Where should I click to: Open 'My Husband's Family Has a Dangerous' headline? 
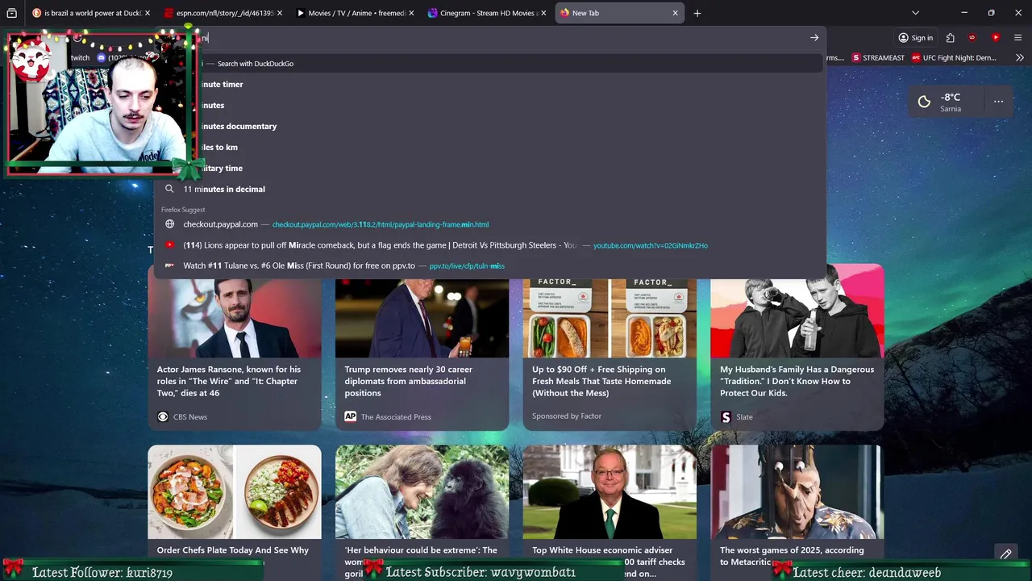(797, 381)
